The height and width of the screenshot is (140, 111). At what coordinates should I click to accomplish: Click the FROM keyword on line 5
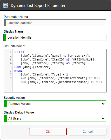point(17,67)
